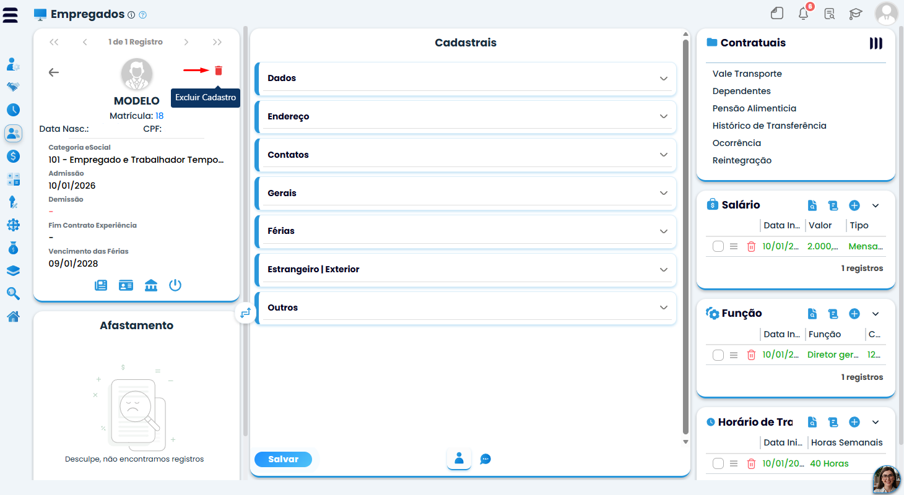
Task: Click the back arrow in employee card
Action: pyautogui.click(x=54, y=72)
